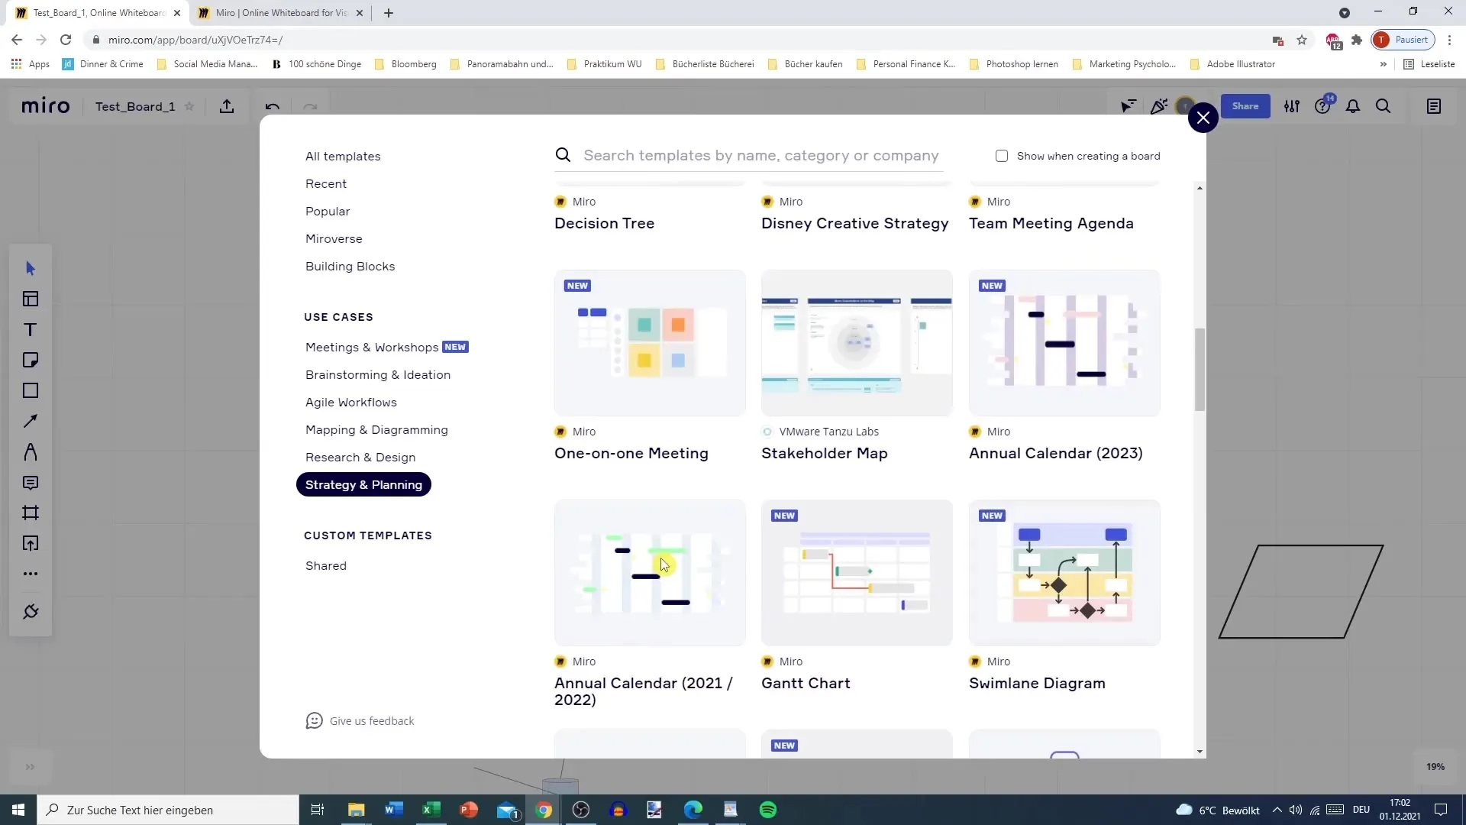Image resolution: width=1466 pixels, height=825 pixels.
Task: Expand the collapsed panel chevrons bottom left
Action: (30, 766)
